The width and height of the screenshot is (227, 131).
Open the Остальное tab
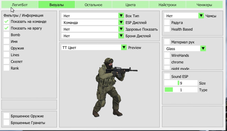click(x=94, y=5)
